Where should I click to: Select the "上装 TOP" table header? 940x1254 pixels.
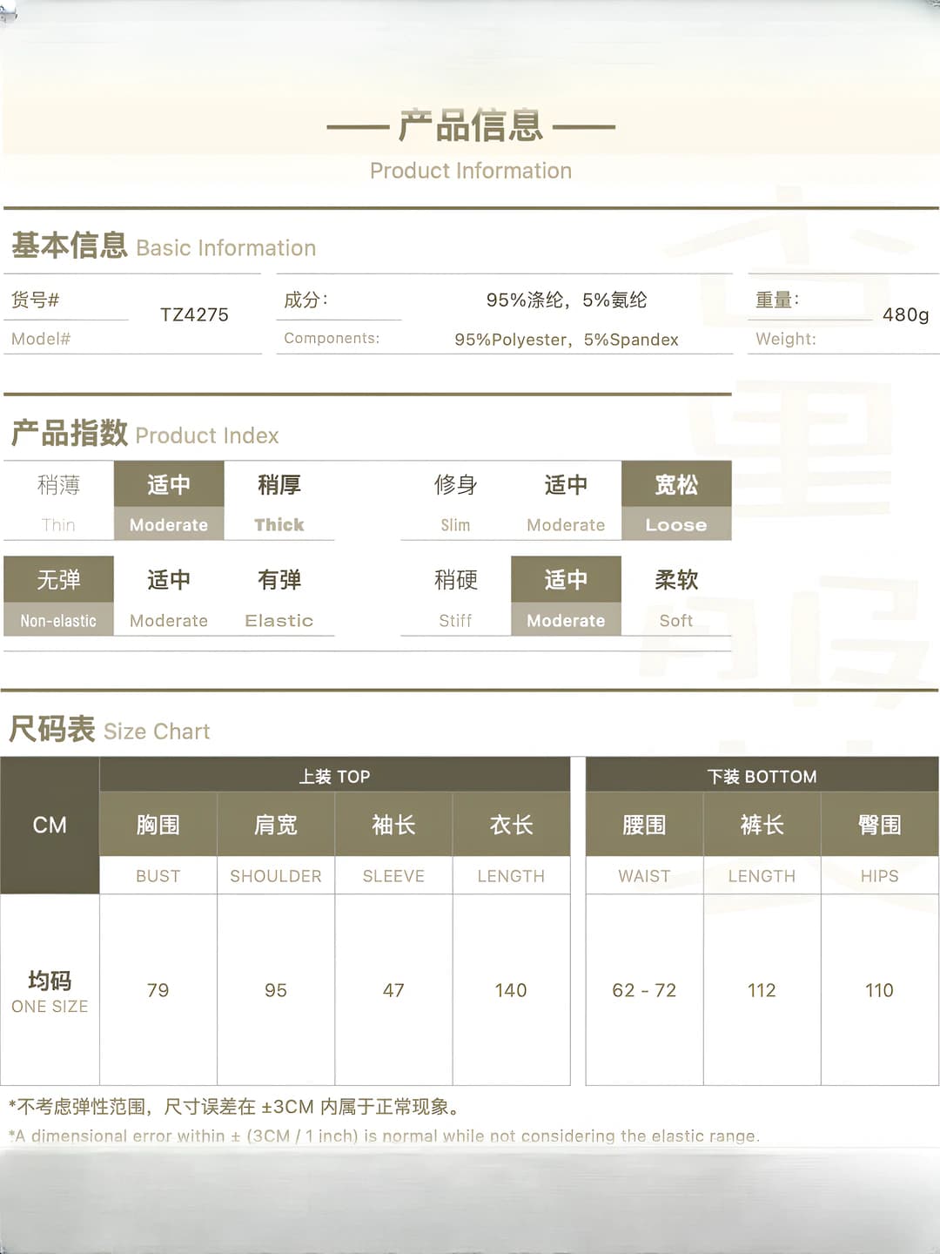[335, 776]
